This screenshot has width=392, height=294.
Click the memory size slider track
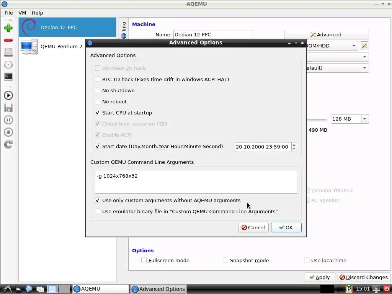(317, 120)
